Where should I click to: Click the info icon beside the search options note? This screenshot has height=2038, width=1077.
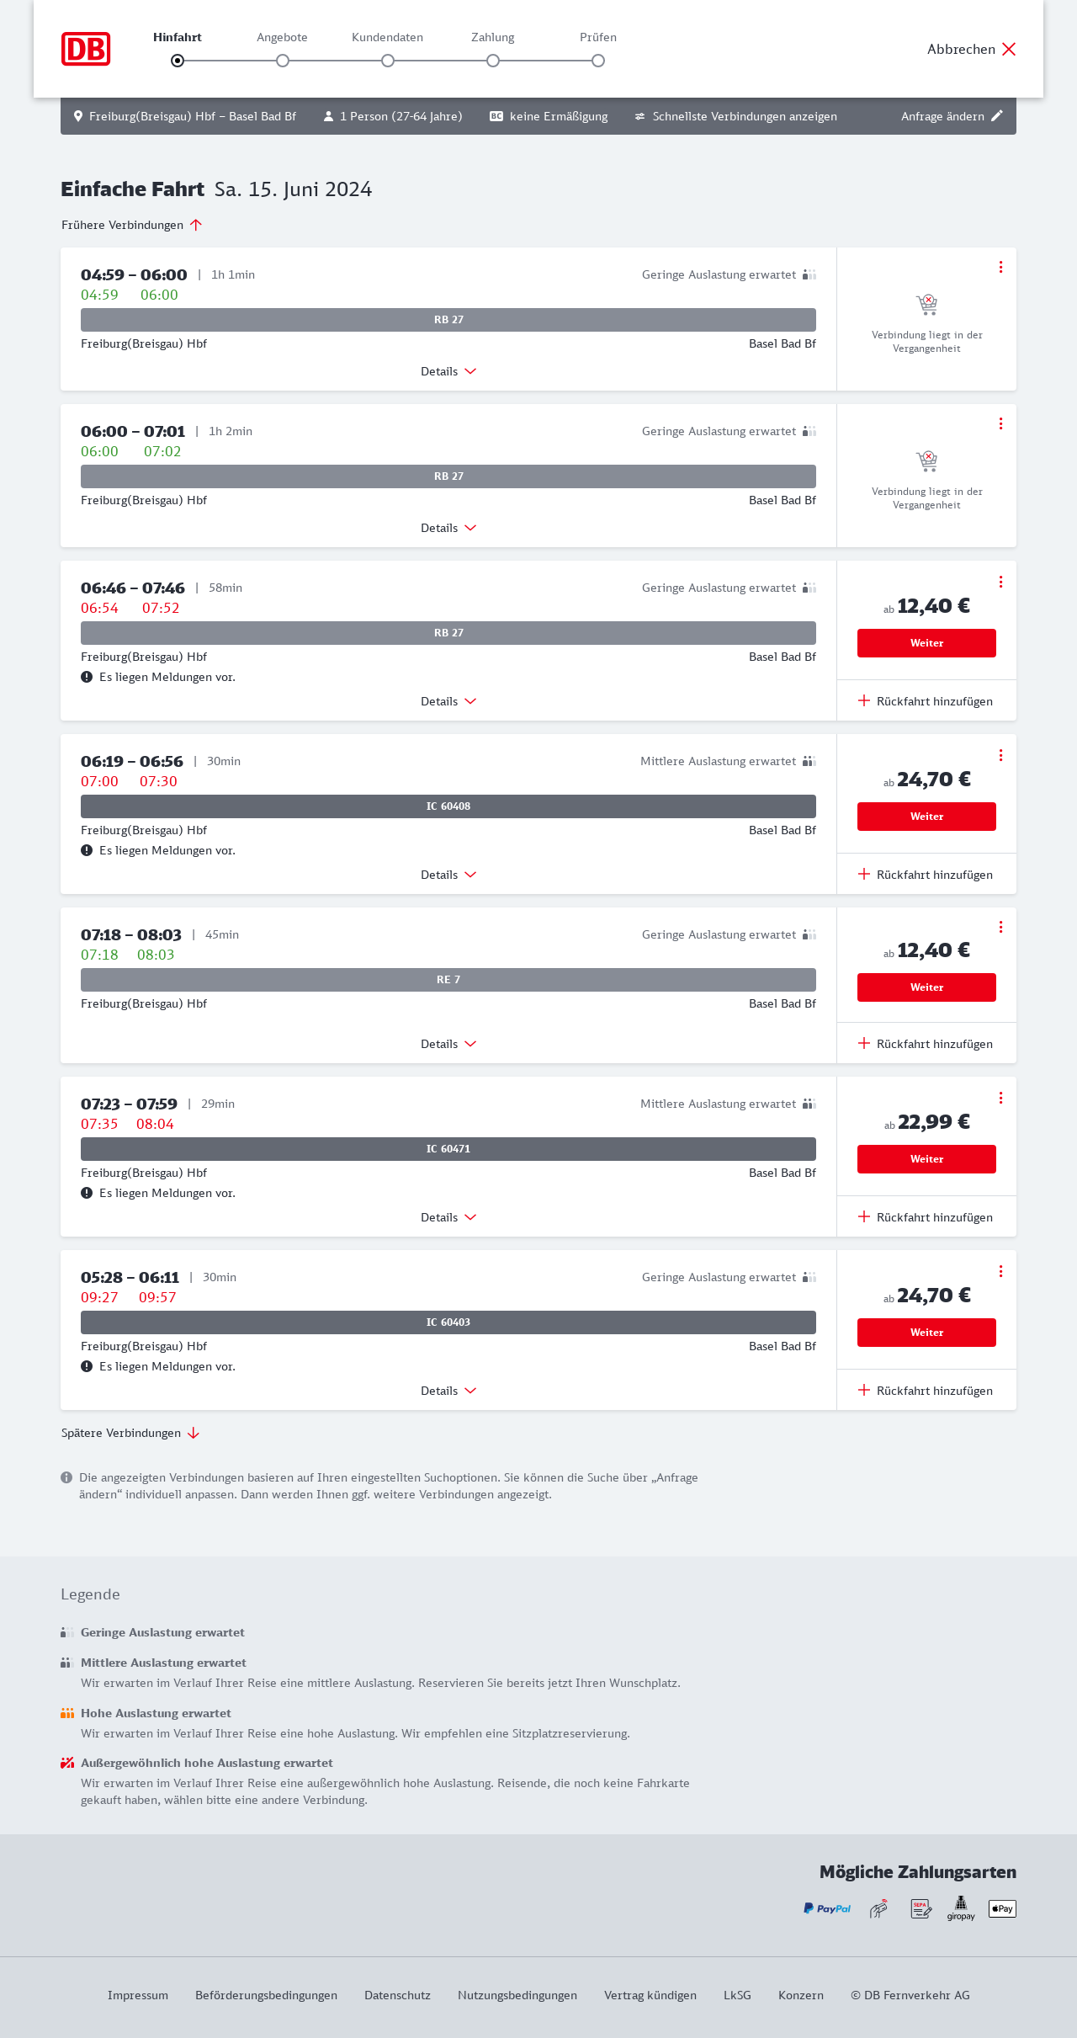(x=66, y=1477)
